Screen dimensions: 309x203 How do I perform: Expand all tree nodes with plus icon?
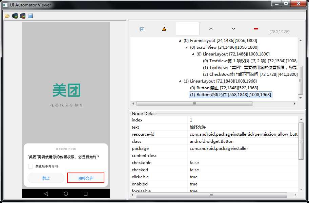tap(142, 29)
